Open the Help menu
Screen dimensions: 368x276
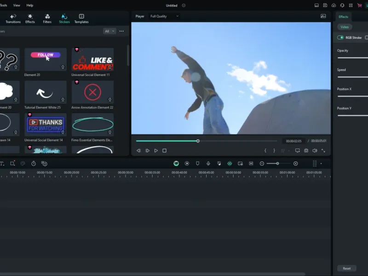(30, 5)
